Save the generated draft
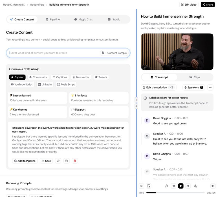 46,161
